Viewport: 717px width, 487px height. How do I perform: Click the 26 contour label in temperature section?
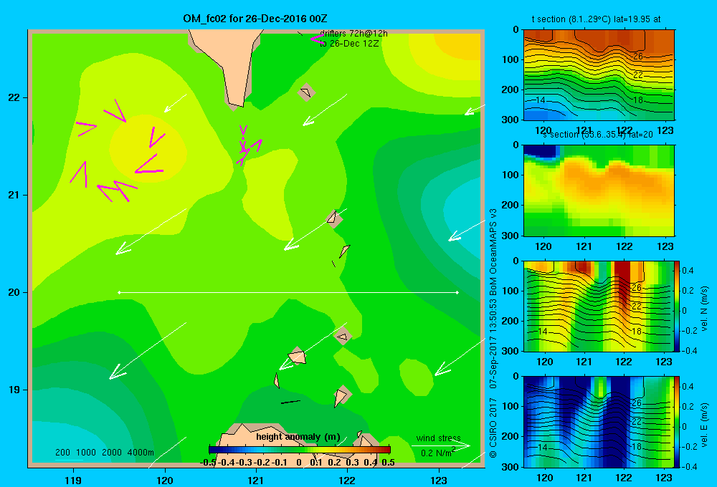(638, 57)
